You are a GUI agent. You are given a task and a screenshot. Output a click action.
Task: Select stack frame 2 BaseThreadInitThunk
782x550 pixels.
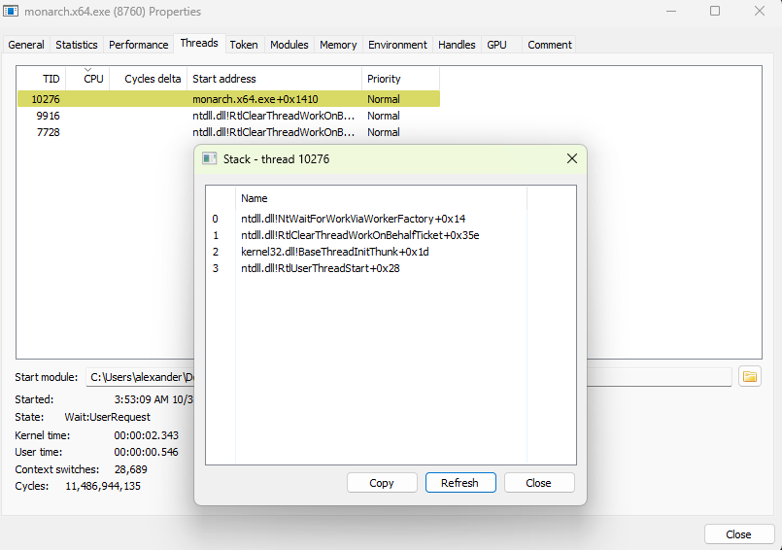(335, 252)
